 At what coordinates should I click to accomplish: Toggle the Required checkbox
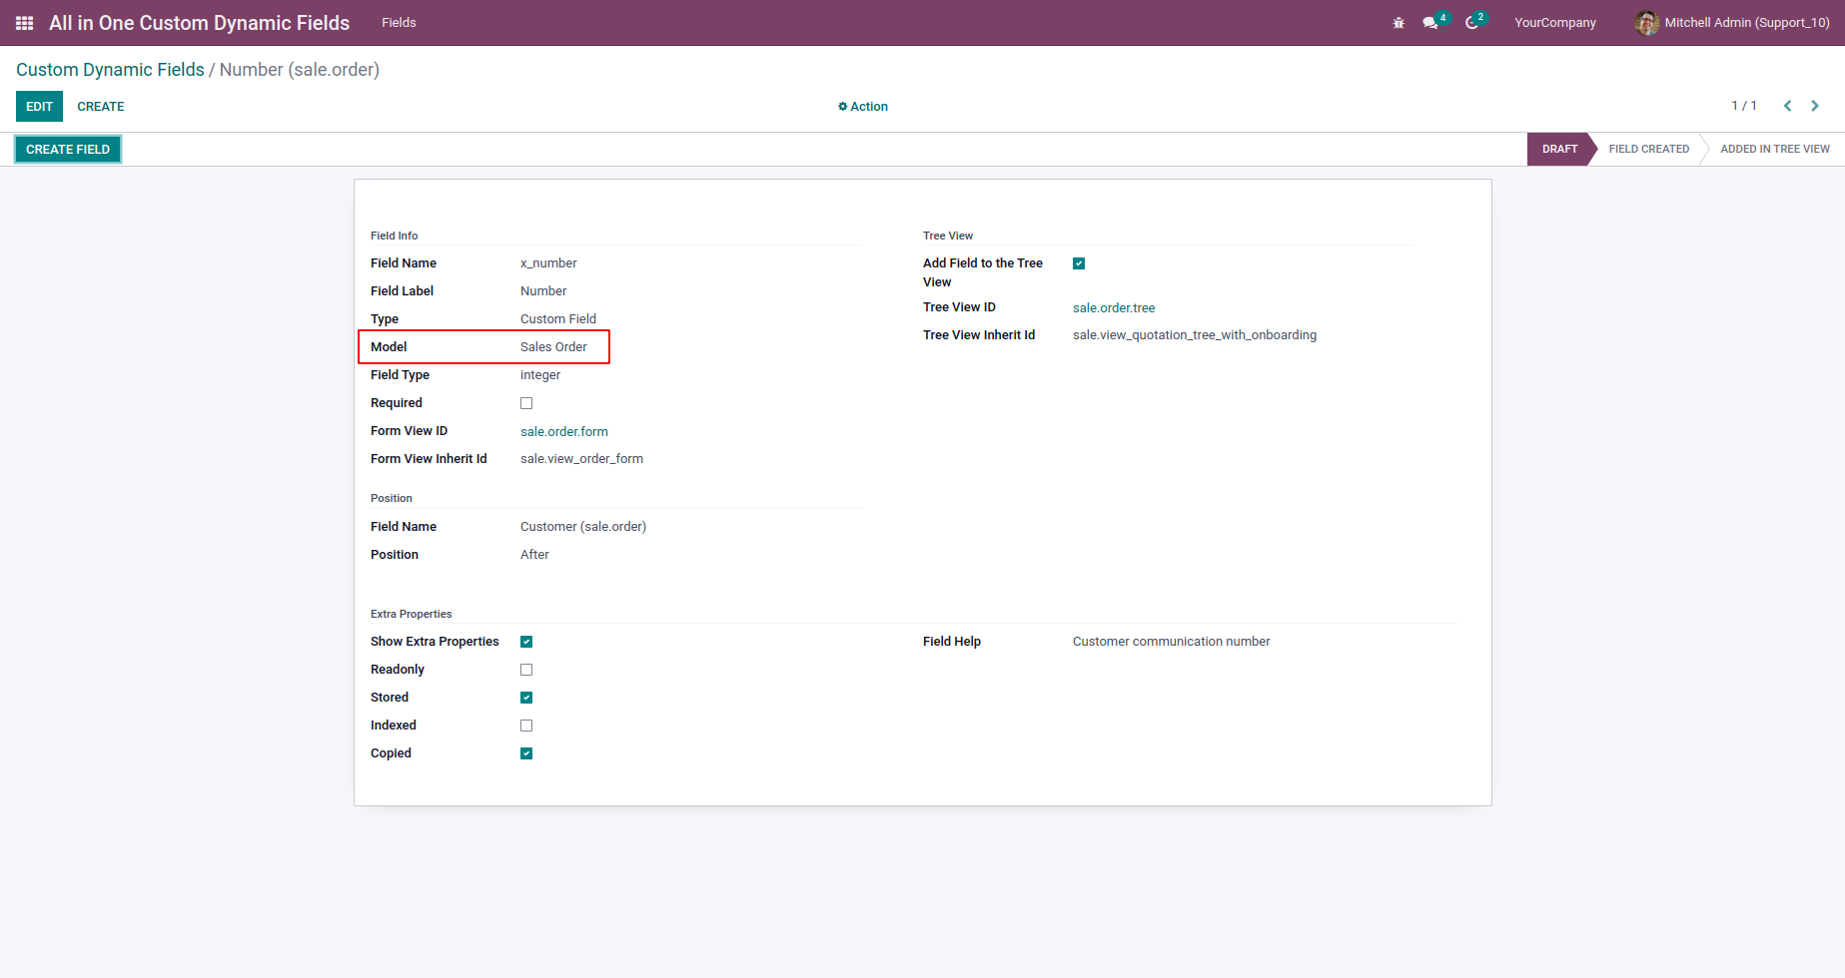pos(526,403)
